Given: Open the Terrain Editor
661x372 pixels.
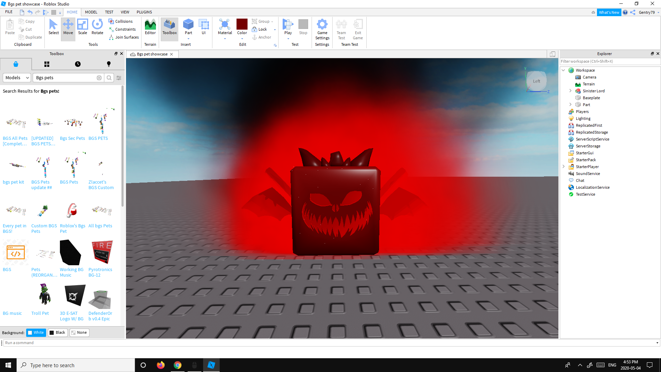Looking at the screenshot, I should tap(150, 27).
